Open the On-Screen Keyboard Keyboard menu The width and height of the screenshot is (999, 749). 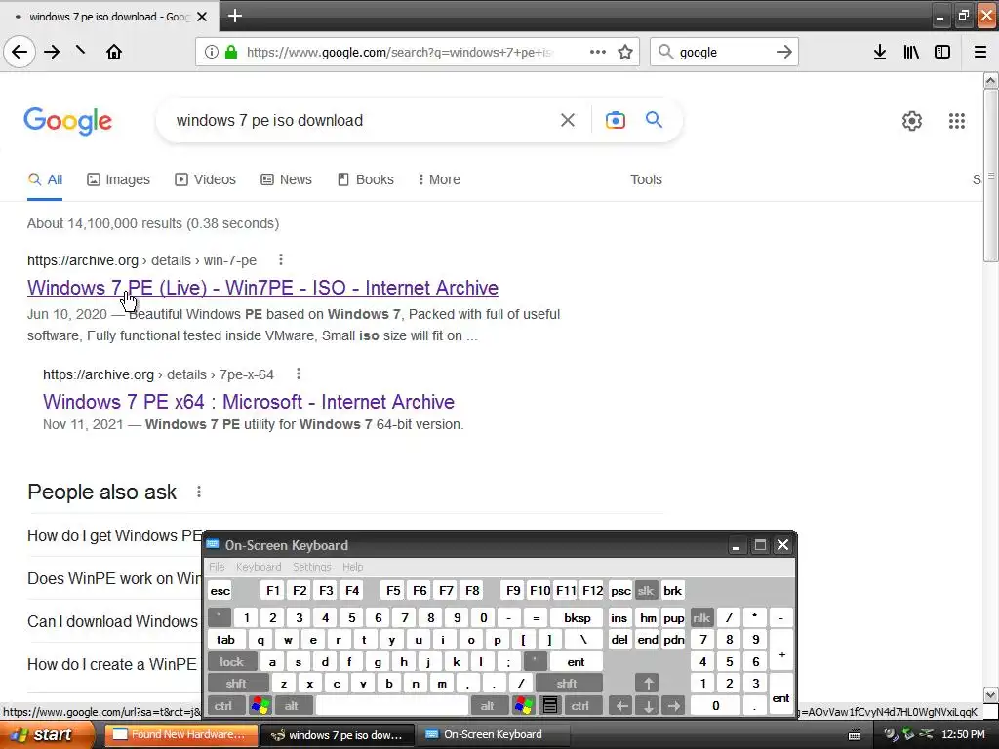258,567
